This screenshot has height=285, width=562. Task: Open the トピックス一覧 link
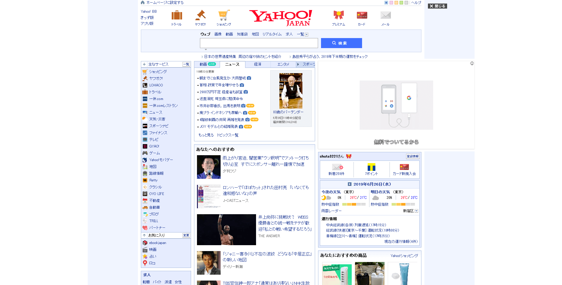coord(228,135)
